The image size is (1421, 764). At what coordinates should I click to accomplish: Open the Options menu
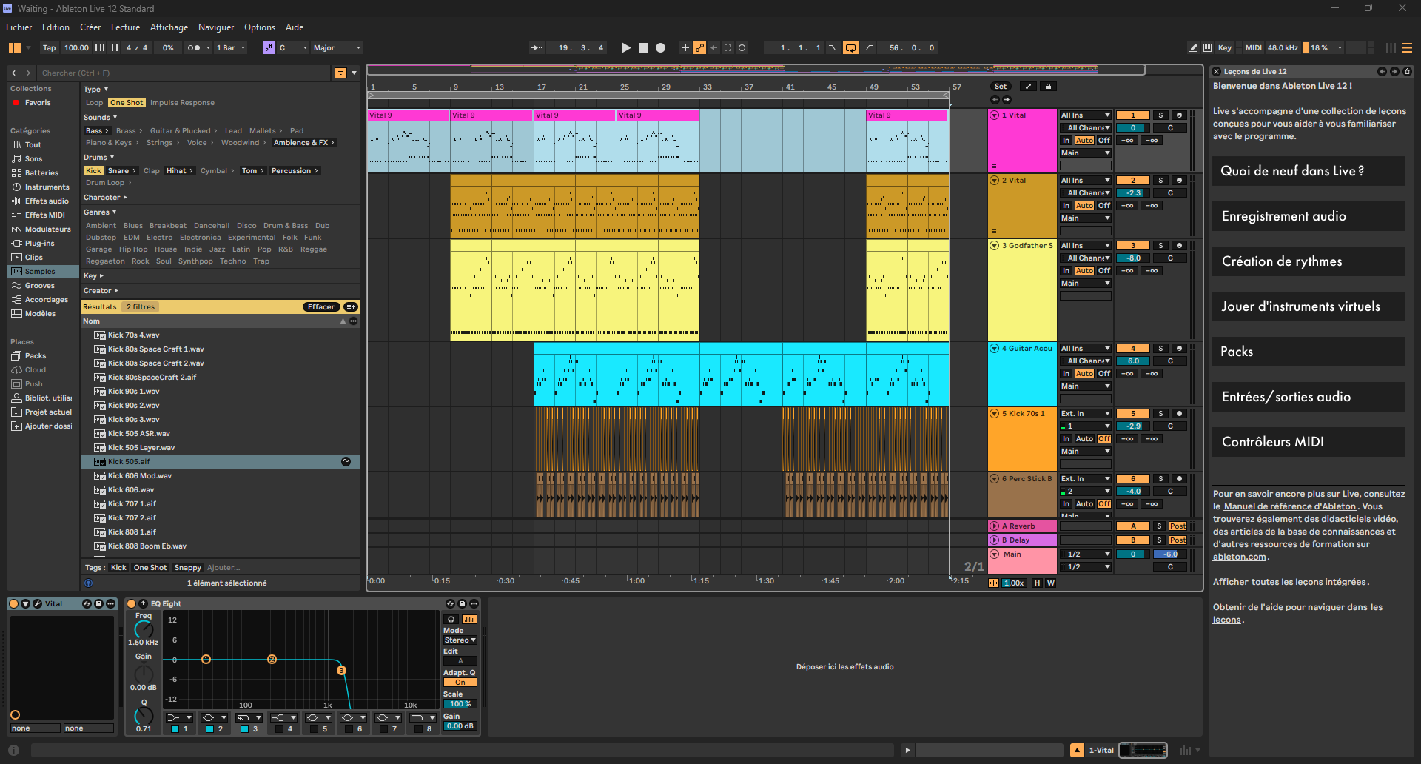point(260,27)
